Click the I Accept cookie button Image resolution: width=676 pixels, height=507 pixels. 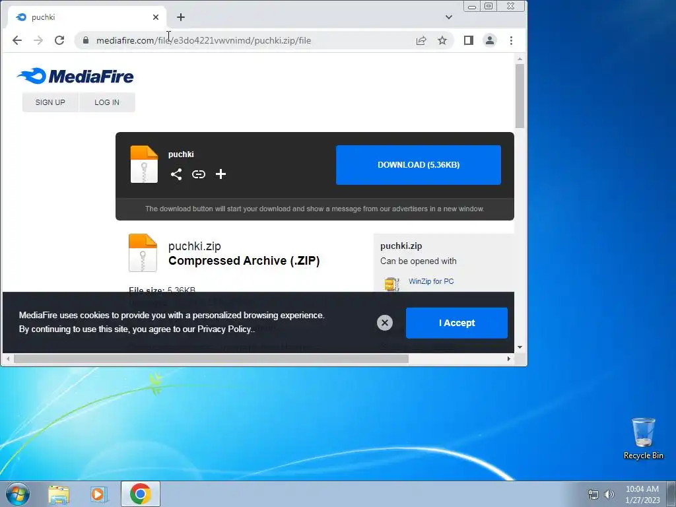tap(457, 323)
